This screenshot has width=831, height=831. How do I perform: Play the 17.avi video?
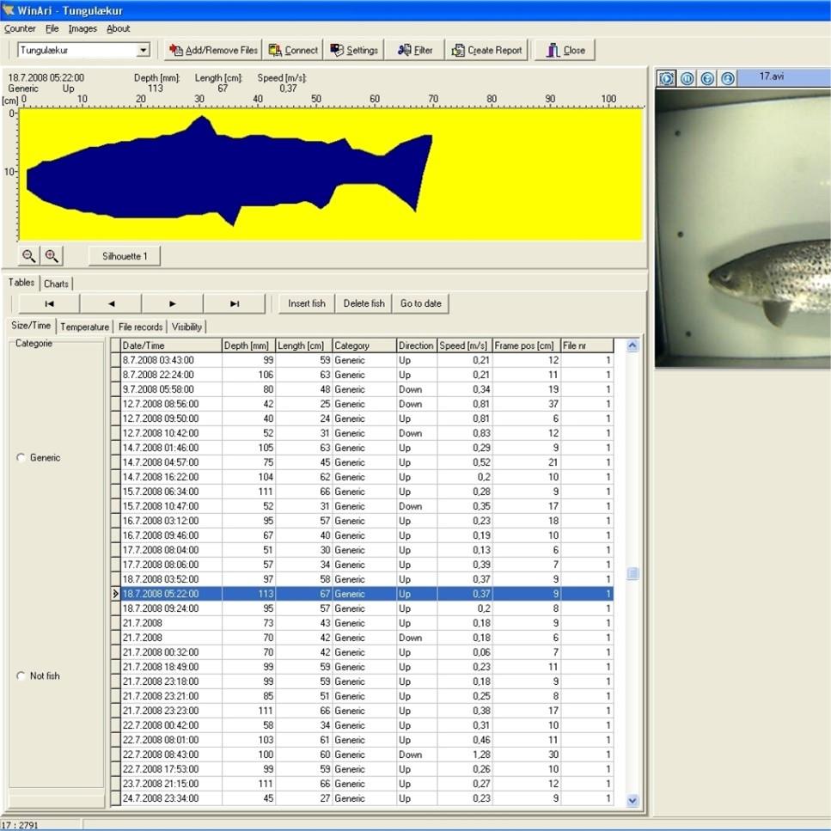[x=667, y=78]
